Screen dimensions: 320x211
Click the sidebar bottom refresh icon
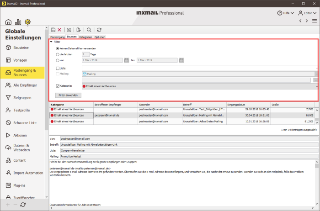pos(23,205)
